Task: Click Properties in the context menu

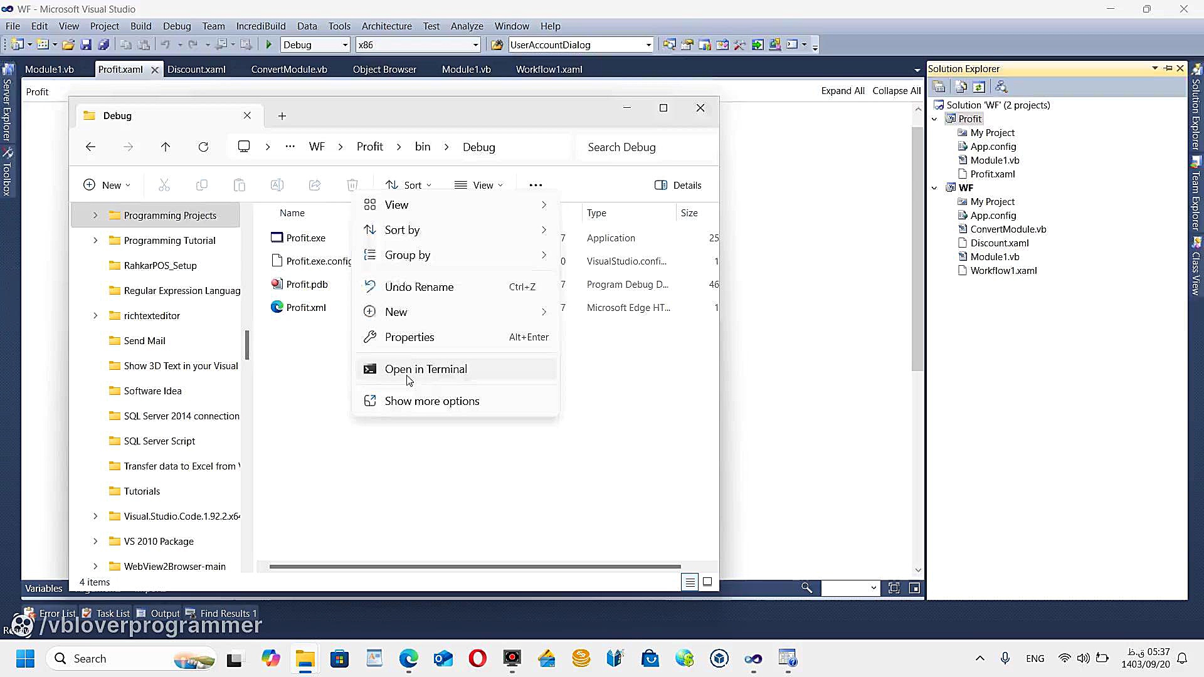Action: tap(456, 337)
